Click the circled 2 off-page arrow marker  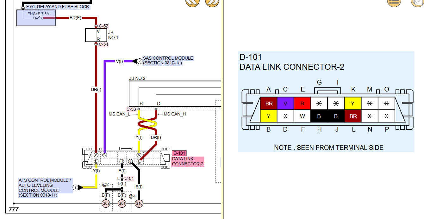click(140, 61)
